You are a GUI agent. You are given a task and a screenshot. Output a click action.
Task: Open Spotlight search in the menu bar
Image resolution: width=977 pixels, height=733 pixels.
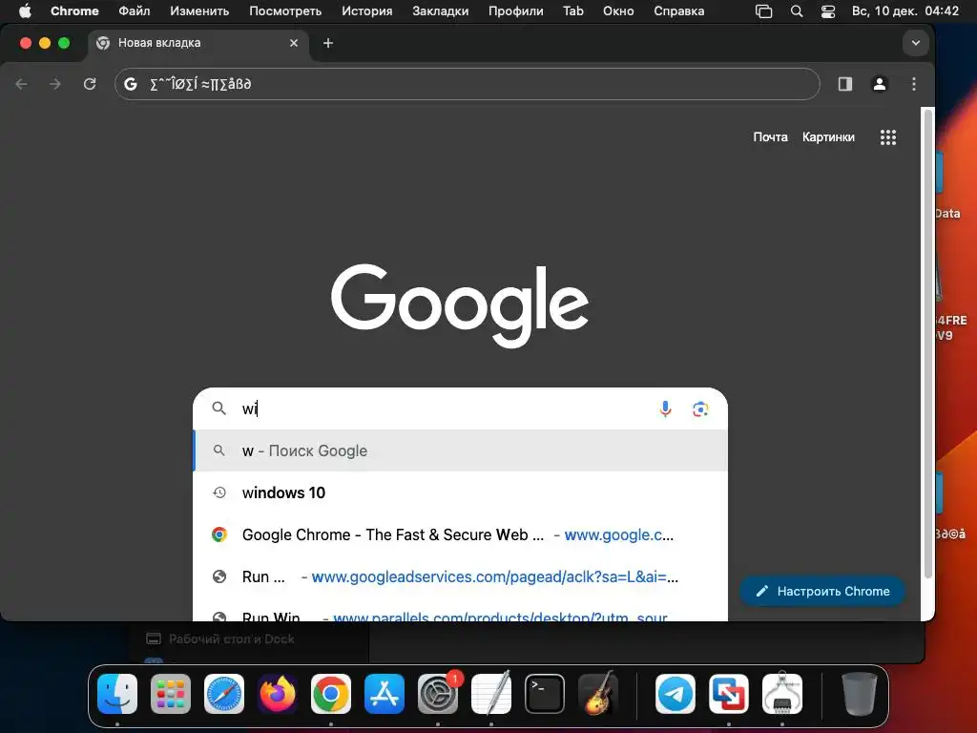pyautogui.click(x=797, y=10)
